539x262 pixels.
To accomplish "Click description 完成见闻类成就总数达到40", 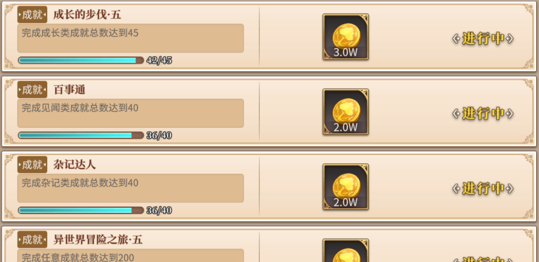I will click(80, 108).
